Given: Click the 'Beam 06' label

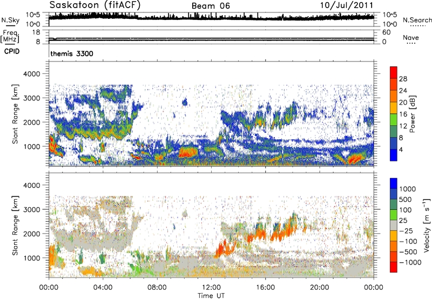Looking at the screenshot, I should pyautogui.click(x=211, y=6).
